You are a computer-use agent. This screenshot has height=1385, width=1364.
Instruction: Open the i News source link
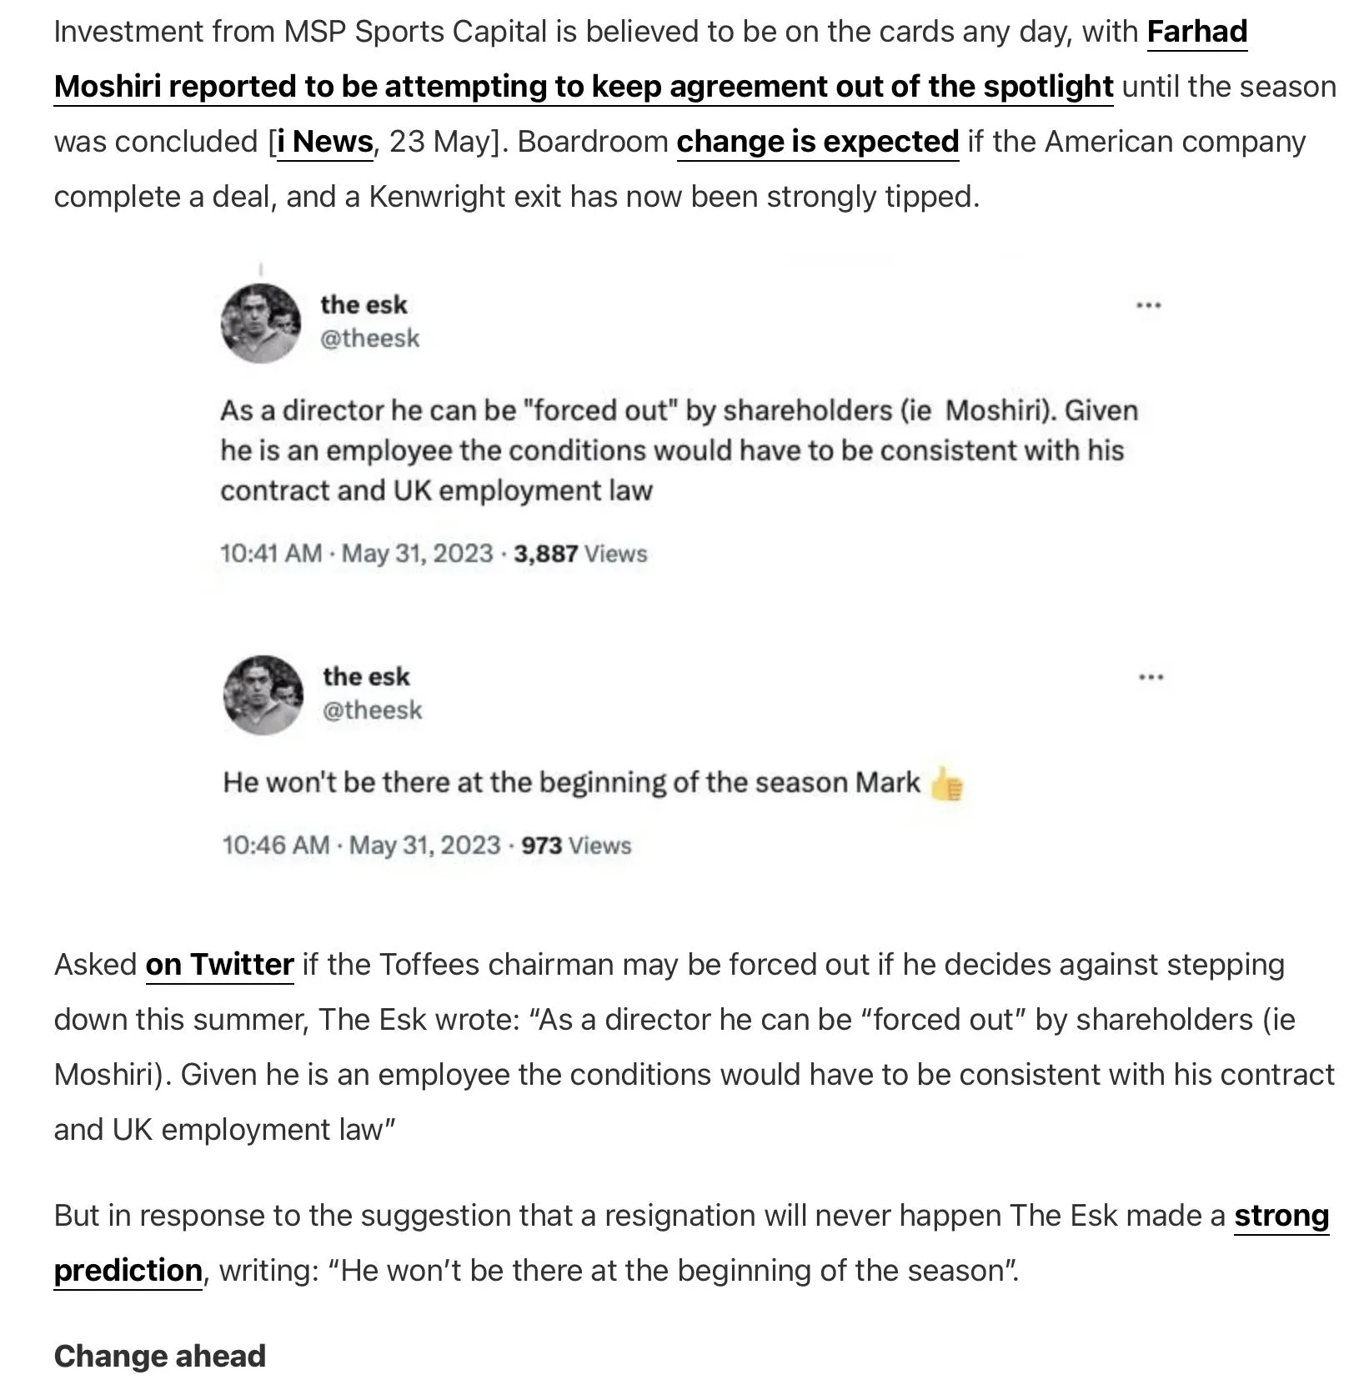coord(324,142)
